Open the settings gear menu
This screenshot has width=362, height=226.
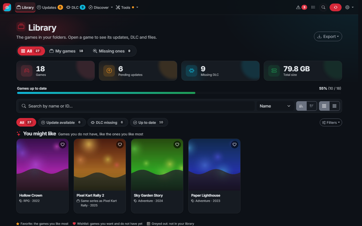(349, 7)
